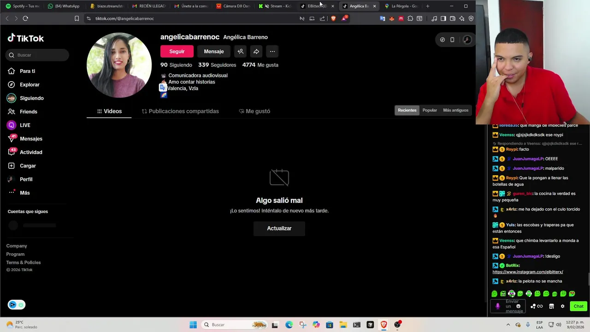Open the Brave Shields lion icon

pos(333,18)
